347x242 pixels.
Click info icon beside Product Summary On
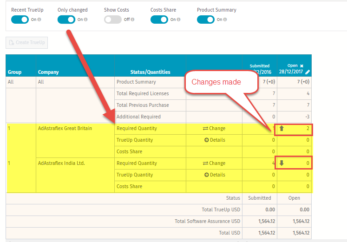tap(225, 20)
